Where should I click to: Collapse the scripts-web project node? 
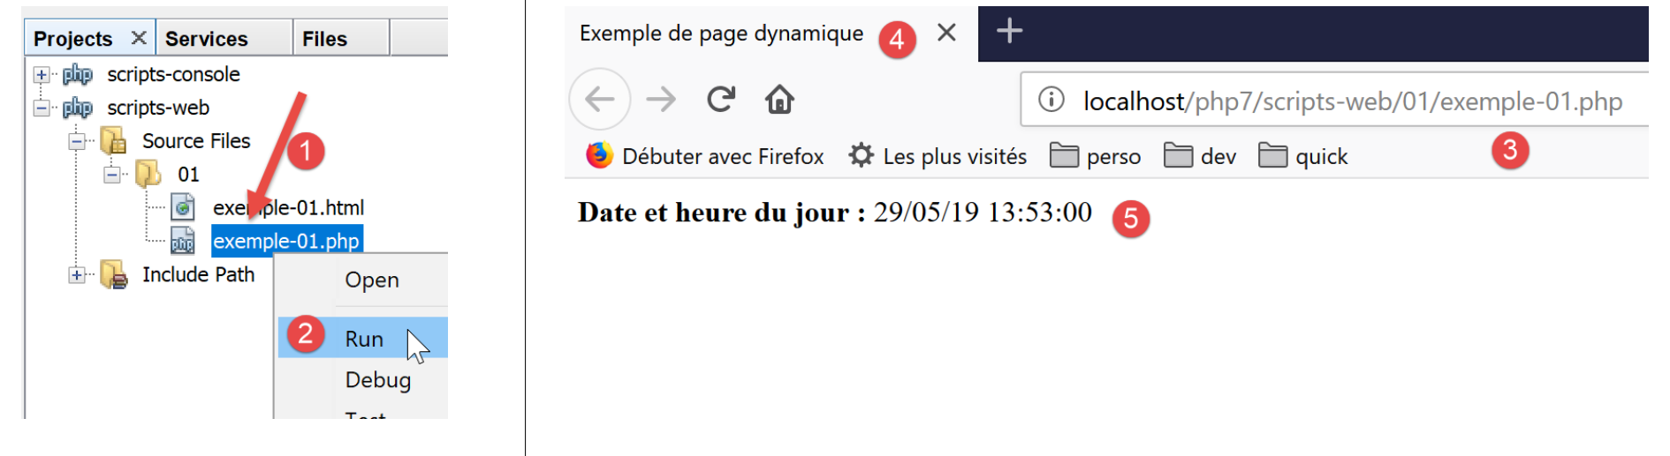click(42, 108)
